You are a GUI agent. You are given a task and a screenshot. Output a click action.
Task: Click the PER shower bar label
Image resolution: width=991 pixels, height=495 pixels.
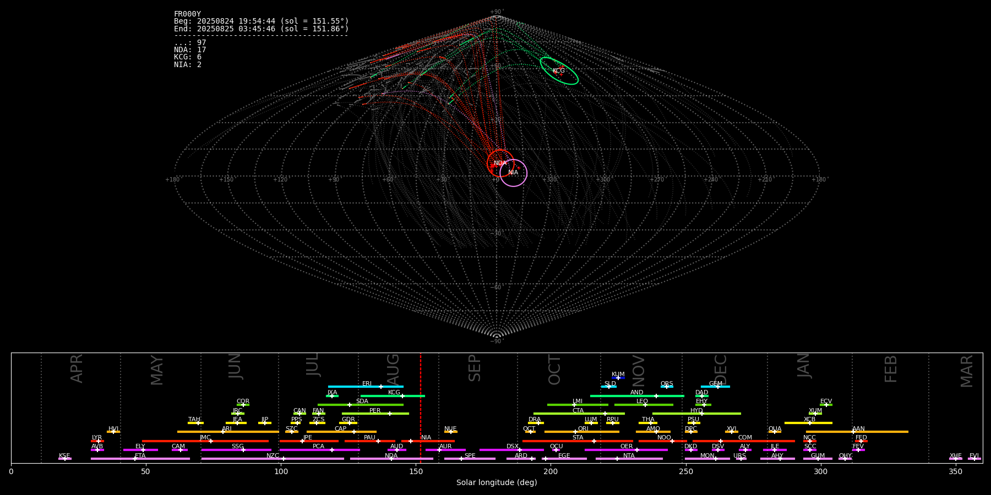point(375,411)
